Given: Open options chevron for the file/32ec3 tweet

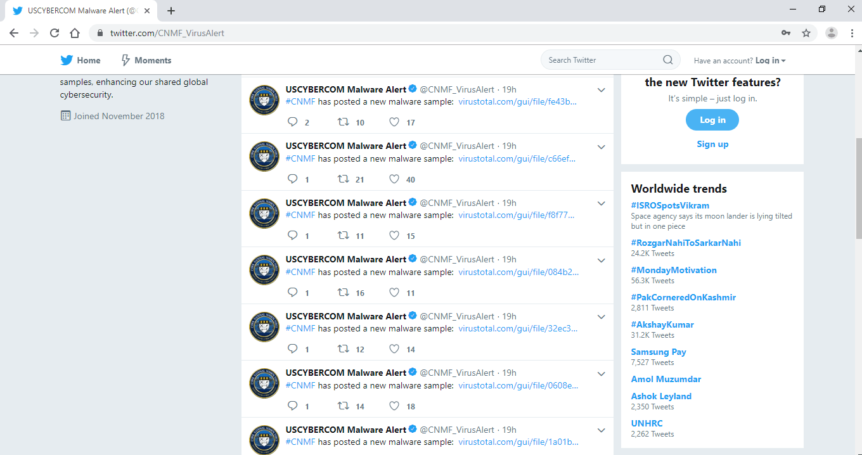Looking at the screenshot, I should 601,317.
